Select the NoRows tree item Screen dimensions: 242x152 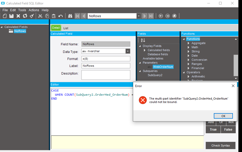(x=20, y=31)
